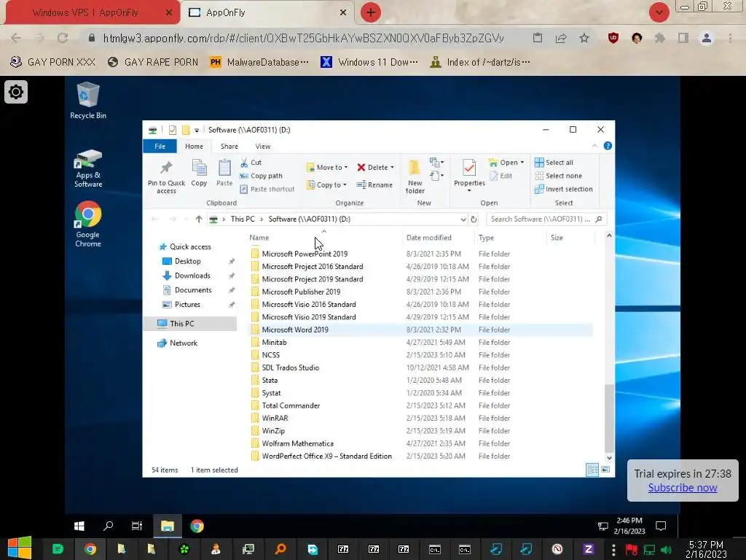
Task: Click Invert selection in ribbon
Action: pyautogui.click(x=564, y=189)
